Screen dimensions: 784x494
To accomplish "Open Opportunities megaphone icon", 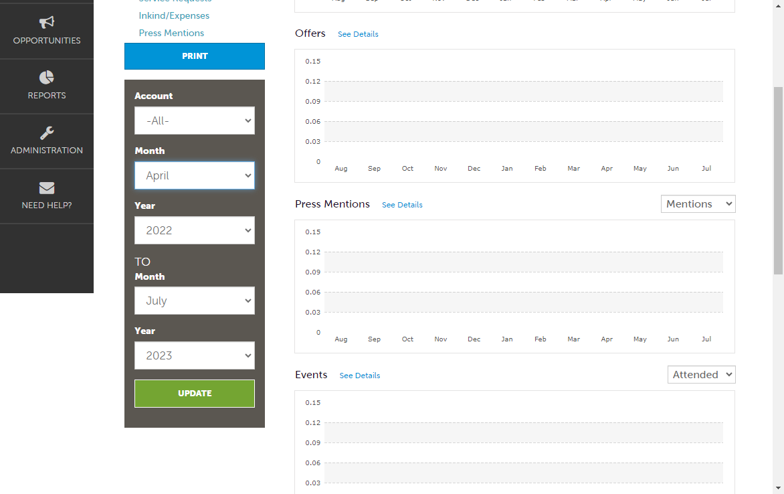I will (47, 22).
